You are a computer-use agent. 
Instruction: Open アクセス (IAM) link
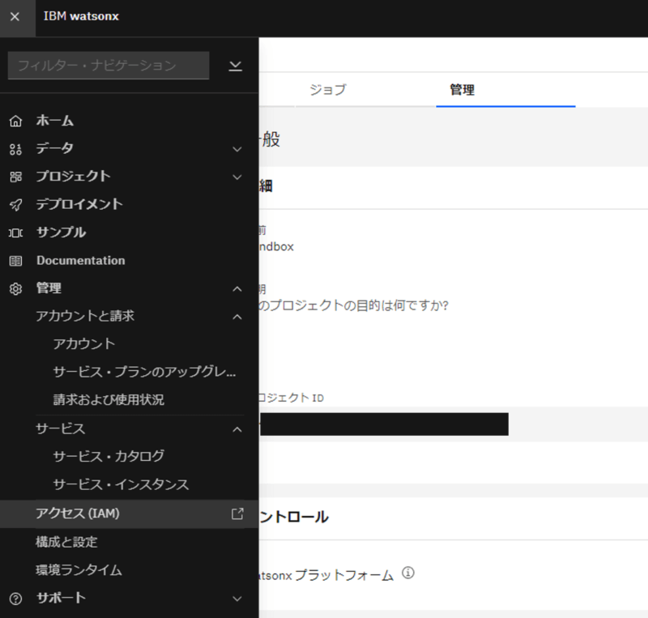tap(78, 514)
